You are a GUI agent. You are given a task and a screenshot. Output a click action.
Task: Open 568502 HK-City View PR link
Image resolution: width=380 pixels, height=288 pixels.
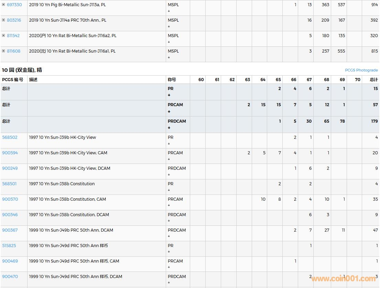[x=10, y=137]
